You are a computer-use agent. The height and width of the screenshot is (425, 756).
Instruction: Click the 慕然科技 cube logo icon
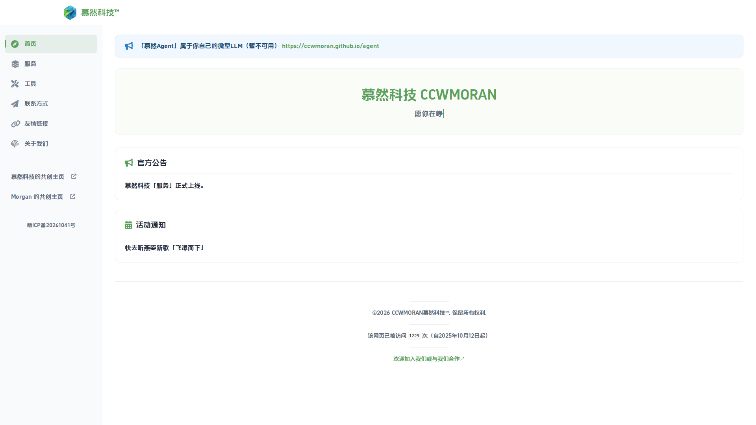[70, 13]
